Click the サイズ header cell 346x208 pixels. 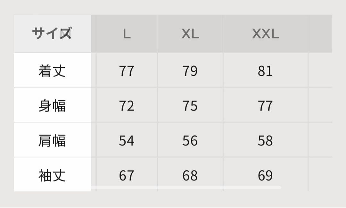point(52,34)
